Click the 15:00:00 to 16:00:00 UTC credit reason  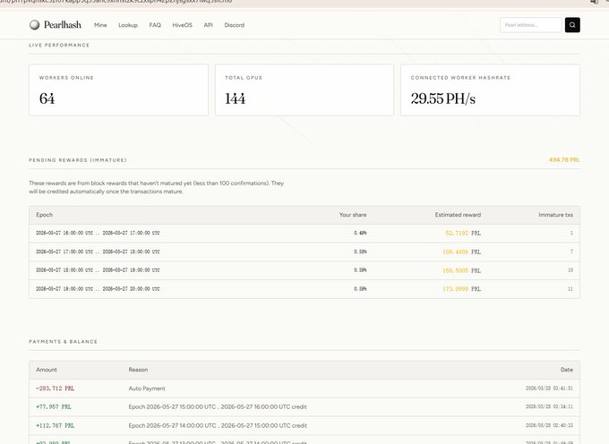pyautogui.click(x=218, y=406)
